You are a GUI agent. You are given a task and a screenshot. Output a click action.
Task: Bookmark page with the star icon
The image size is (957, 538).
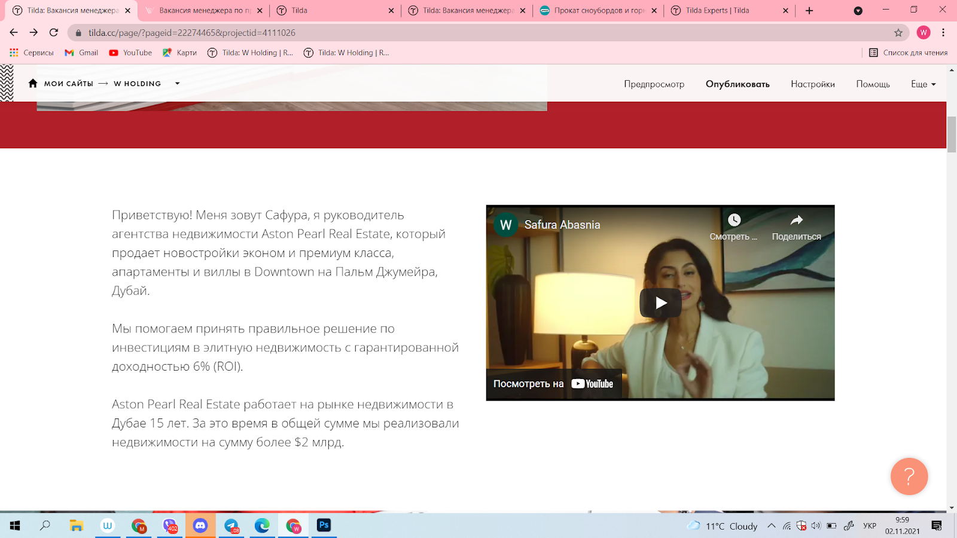coord(898,33)
